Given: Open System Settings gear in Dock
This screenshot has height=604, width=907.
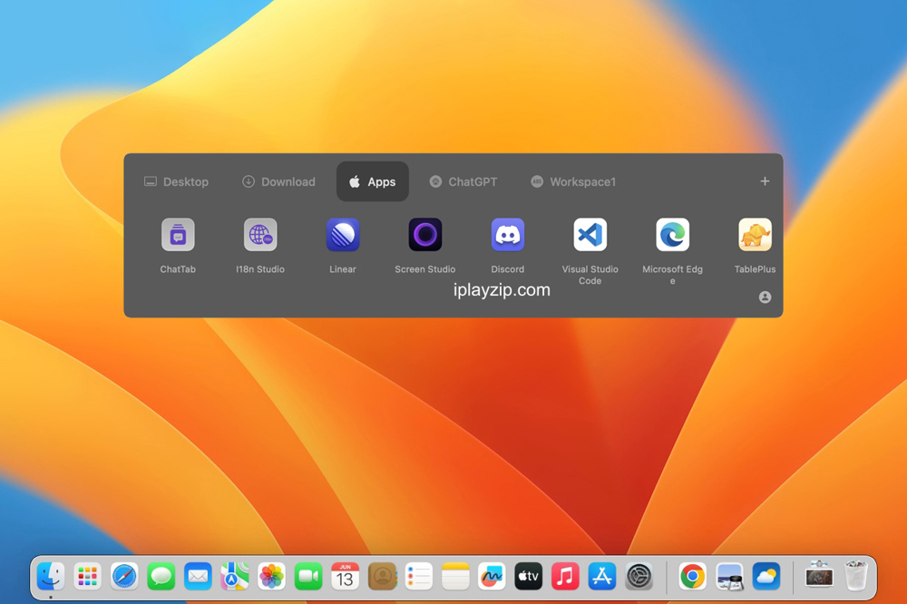Looking at the screenshot, I should point(639,576).
